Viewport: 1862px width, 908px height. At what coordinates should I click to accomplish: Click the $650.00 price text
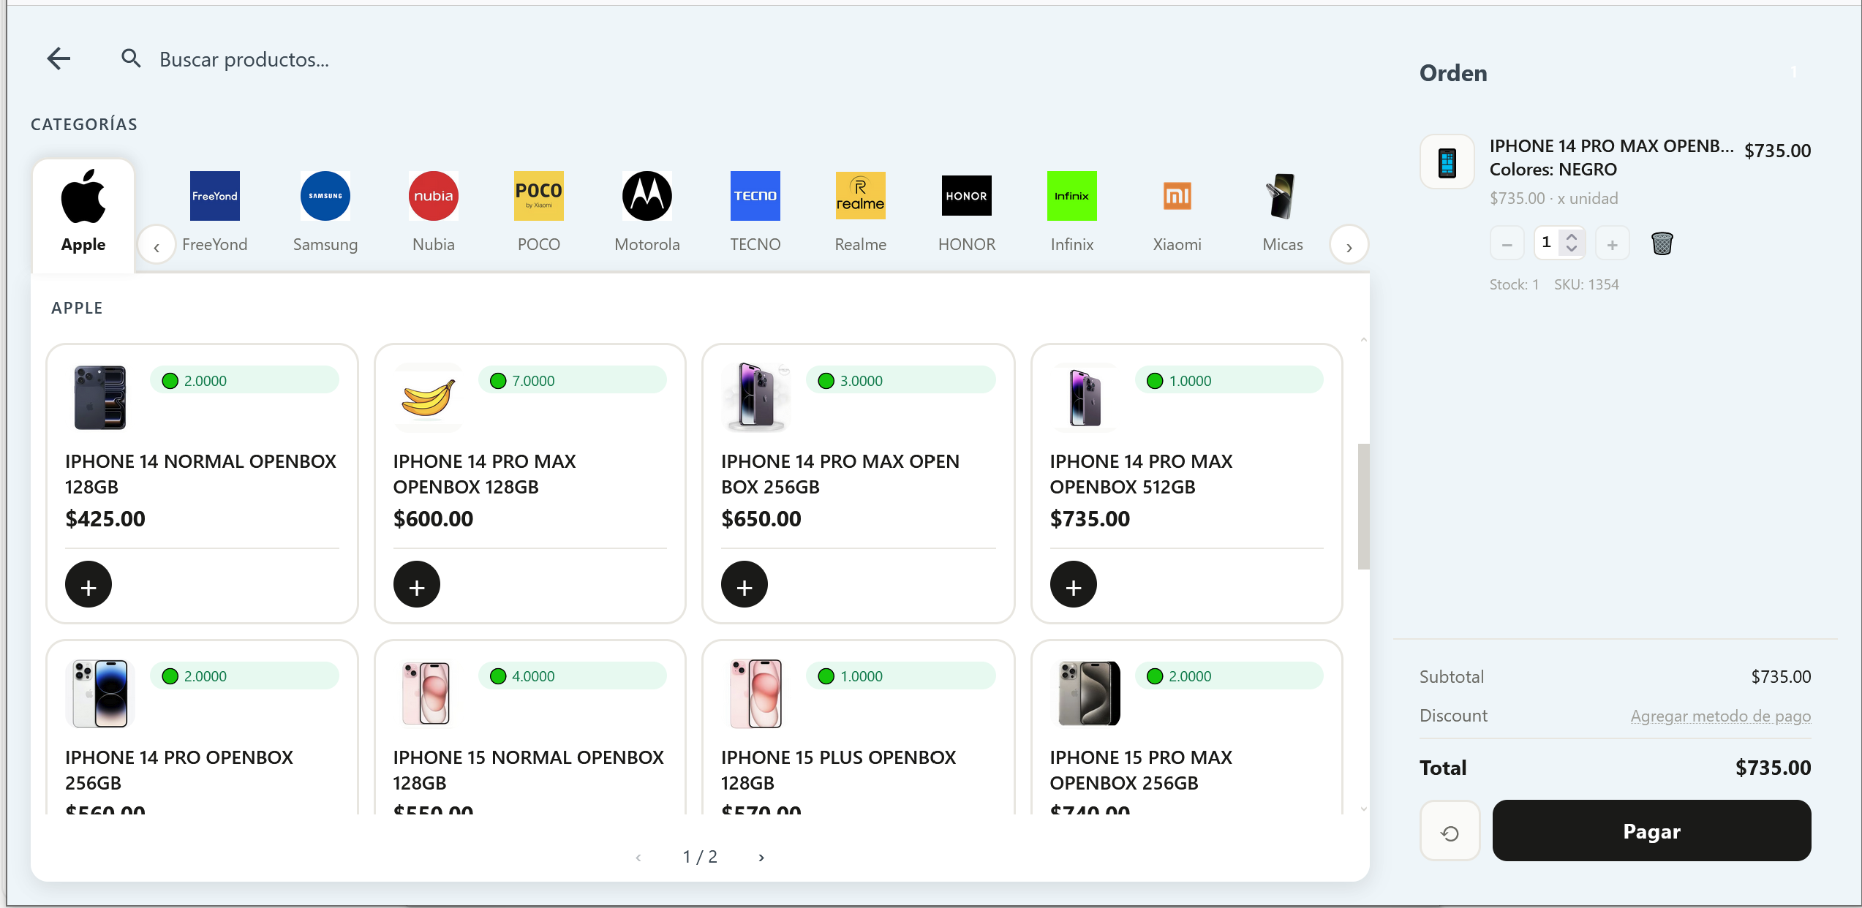[761, 519]
